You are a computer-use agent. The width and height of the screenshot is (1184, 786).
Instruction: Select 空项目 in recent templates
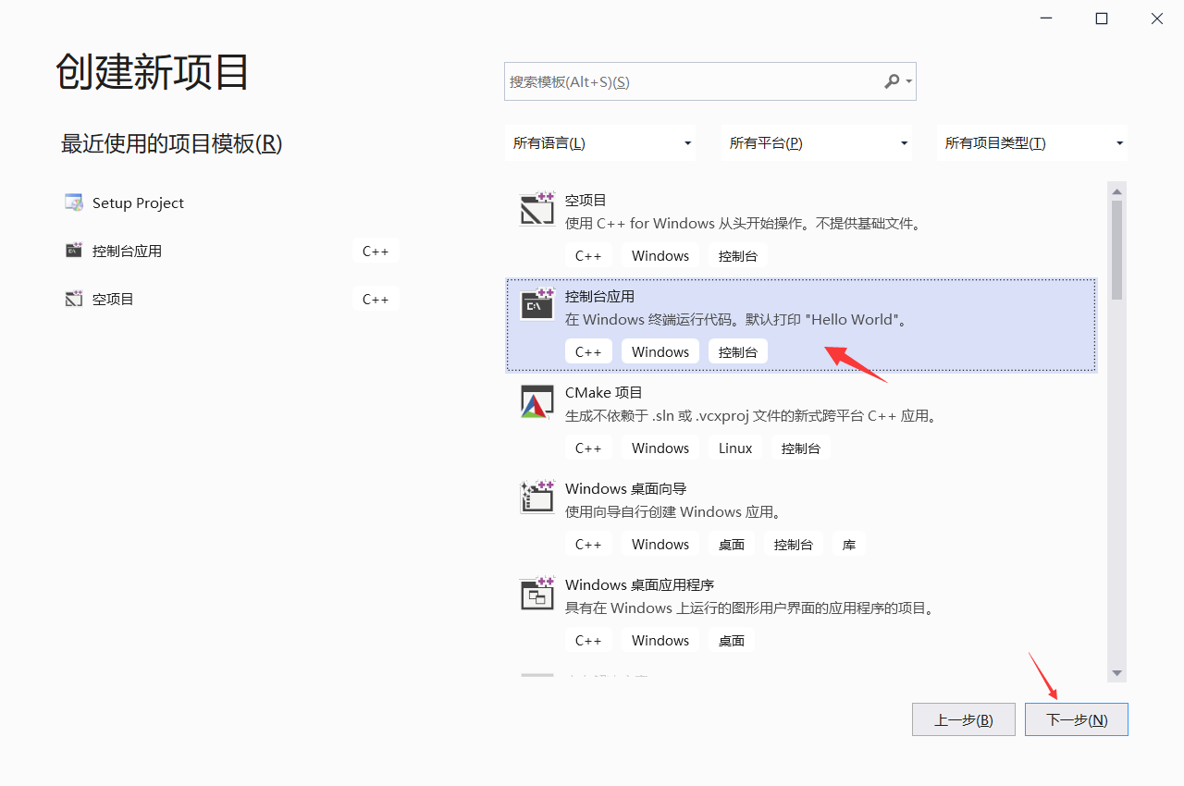click(x=113, y=299)
